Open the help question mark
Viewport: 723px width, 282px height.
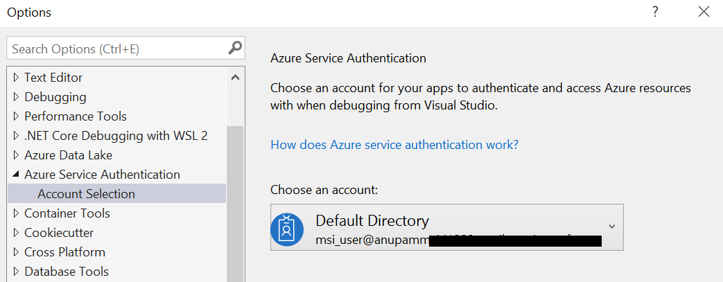(655, 12)
